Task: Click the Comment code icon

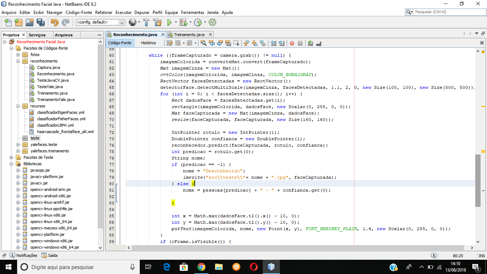Action: pos(311,43)
